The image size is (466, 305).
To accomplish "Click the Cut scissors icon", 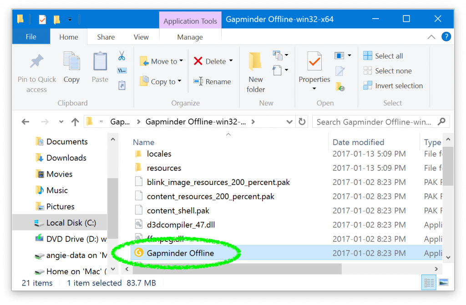I will pyautogui.click(x=122, y=56).
